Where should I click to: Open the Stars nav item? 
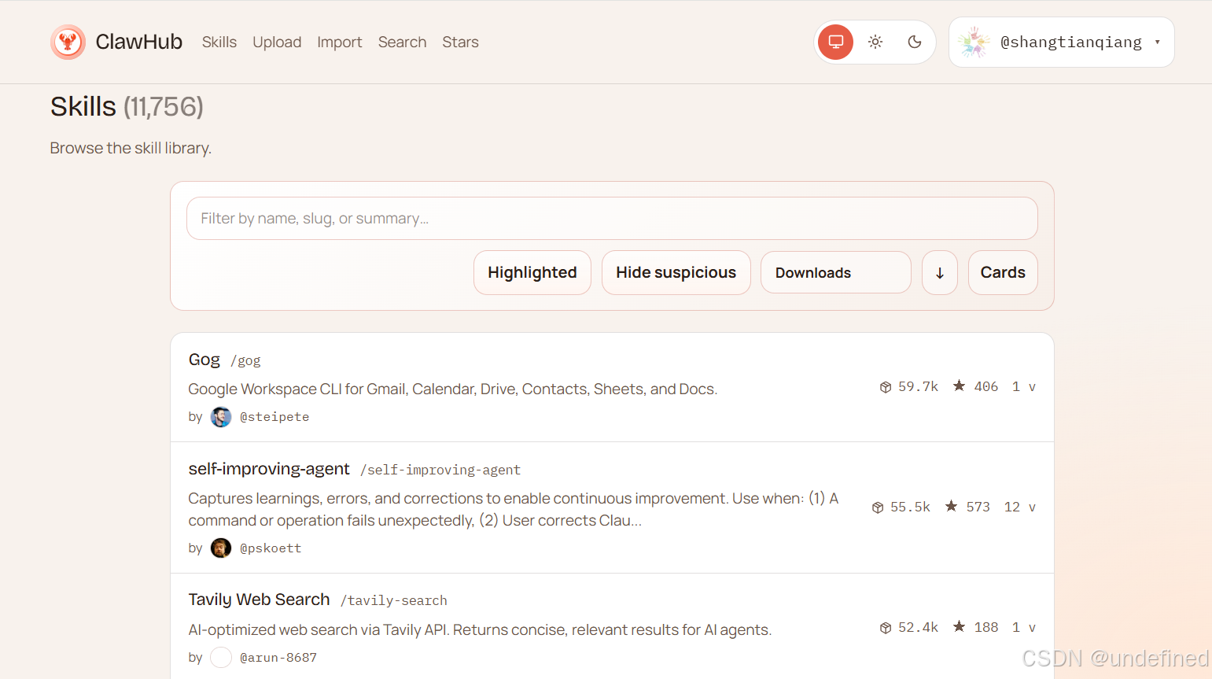tap(460, 42)
